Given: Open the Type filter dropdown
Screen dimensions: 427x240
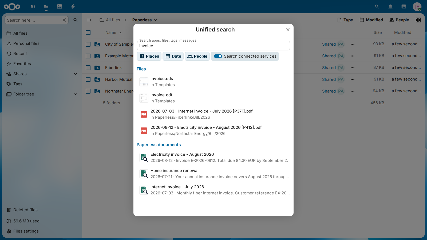Looking at the screenshot, I should (x=345, y=20).
